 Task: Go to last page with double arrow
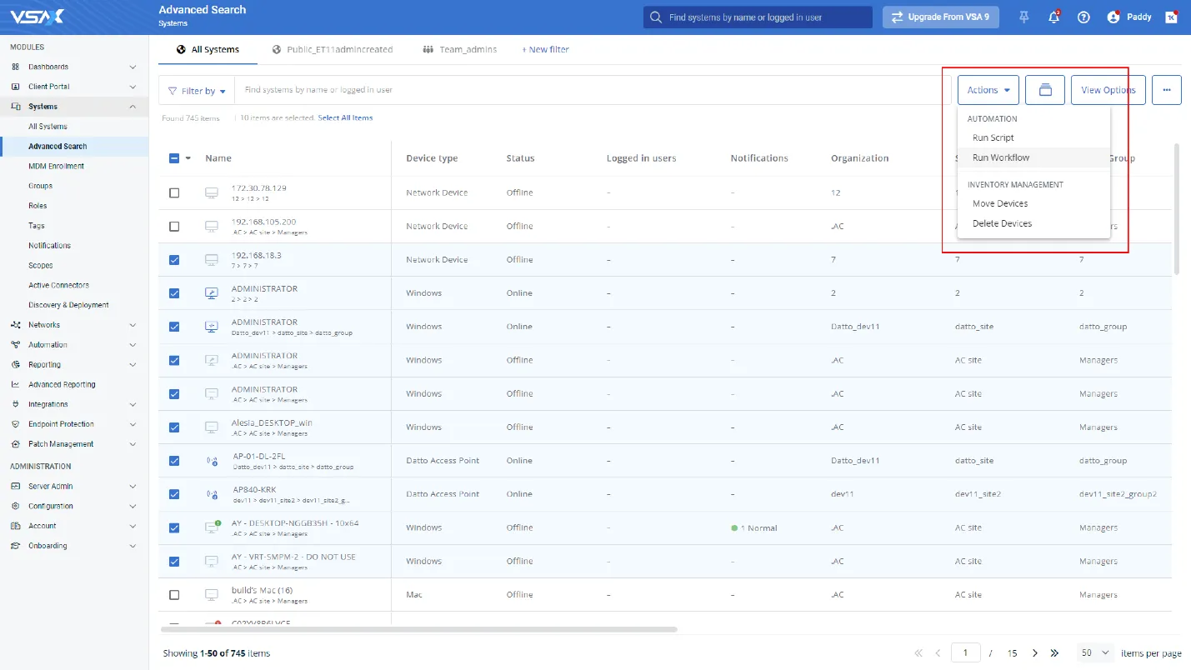(1054, 653)
